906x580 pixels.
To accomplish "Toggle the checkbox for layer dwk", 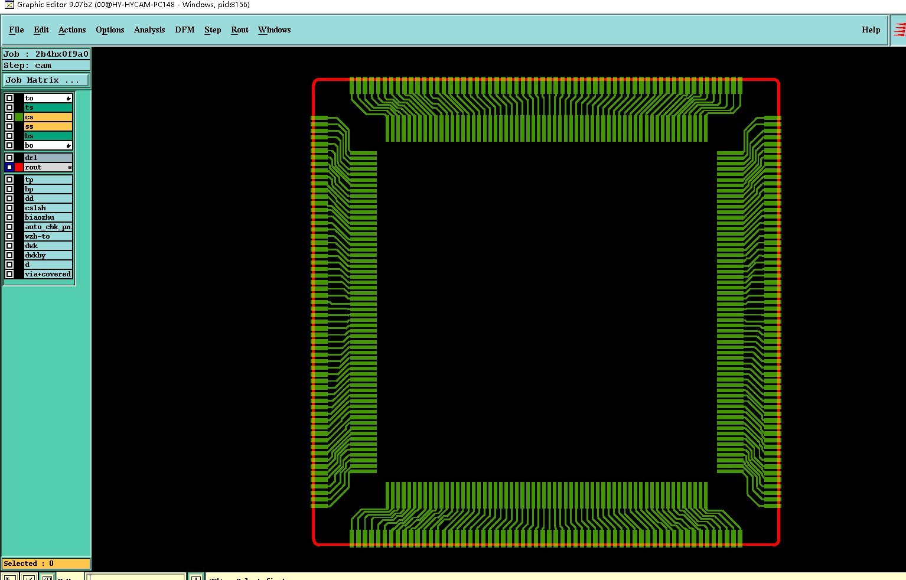I will pos(9,246).
